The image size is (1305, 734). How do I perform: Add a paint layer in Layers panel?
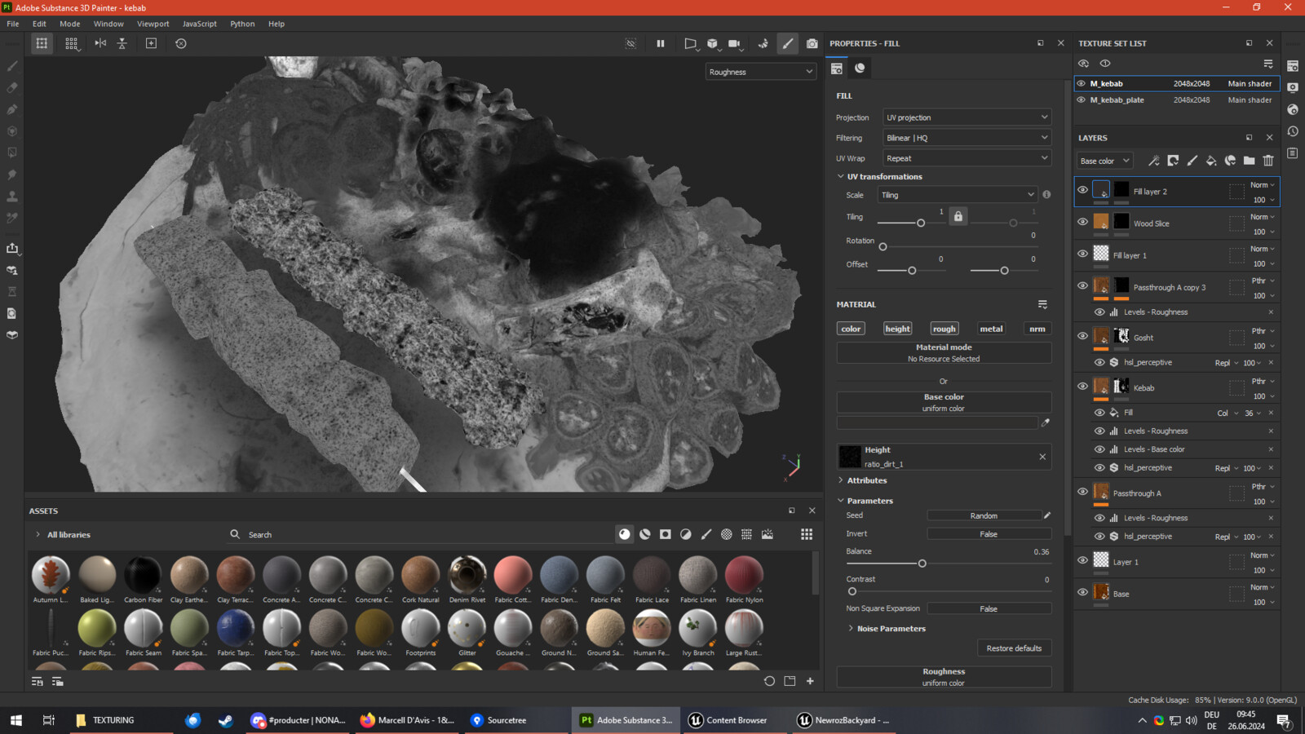pos(1192,161)
